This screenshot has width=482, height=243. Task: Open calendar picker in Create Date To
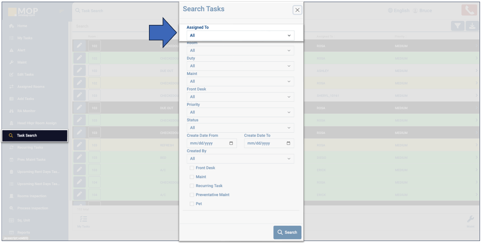(x=288, y=143)
